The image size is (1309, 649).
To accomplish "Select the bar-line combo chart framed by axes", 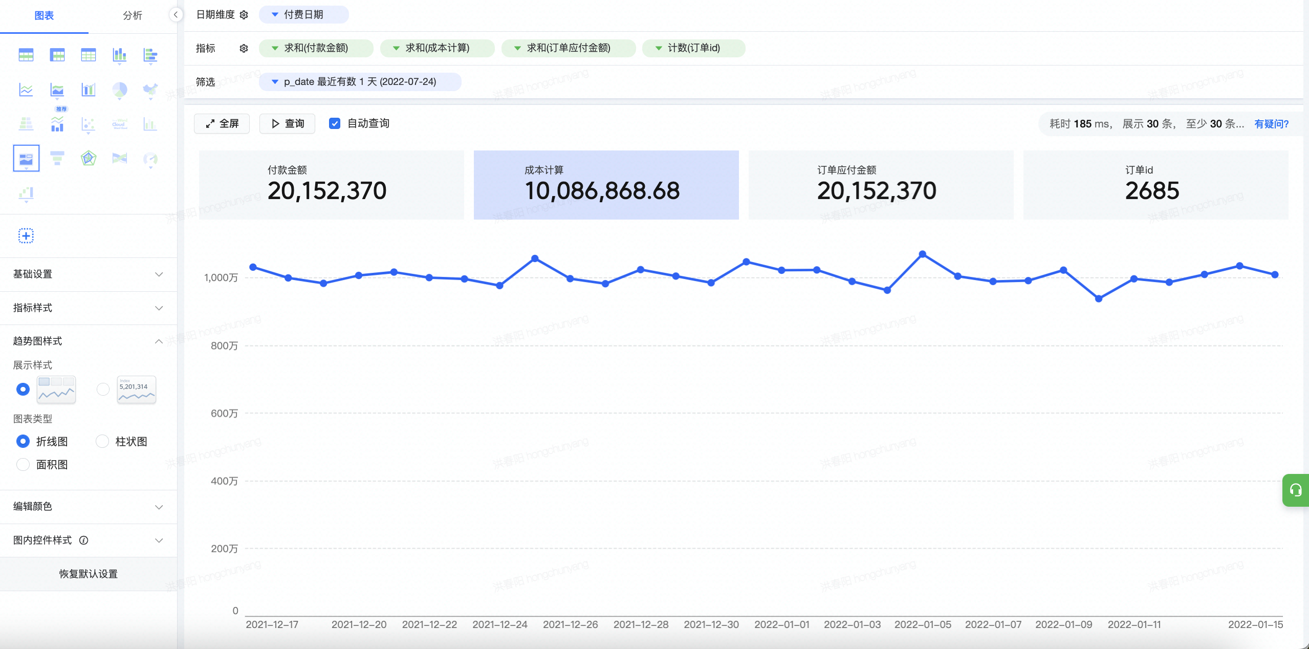I will 89,90.
